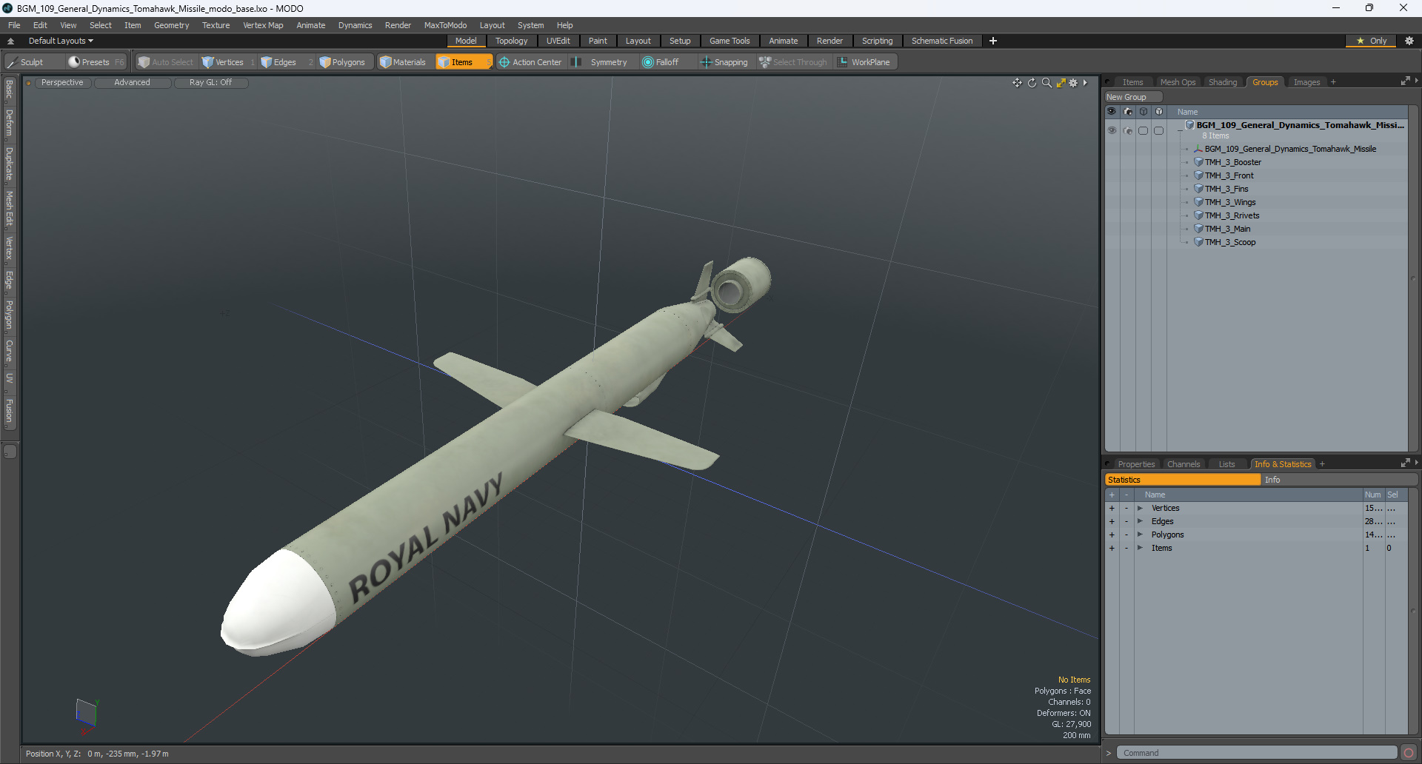Select the TMH_3_Wings tree item
The image size is (1422, 764).
click(x=1229, y=202)
